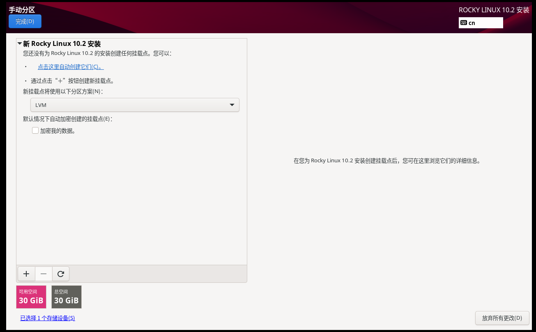Click the 新挂载点将使用以下分区方案(N) label

click(63, 91)
